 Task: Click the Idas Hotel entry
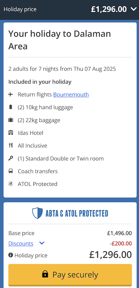click(30, 133)
